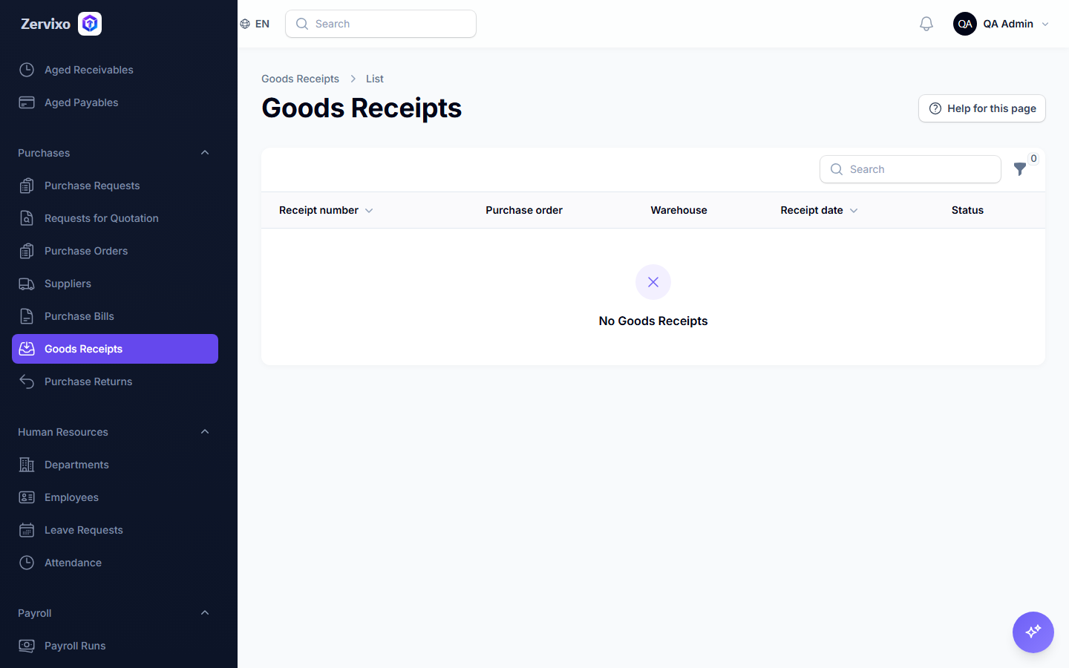Click the Departments building icon
1069x668 pixels.
(x=27, y=465)
